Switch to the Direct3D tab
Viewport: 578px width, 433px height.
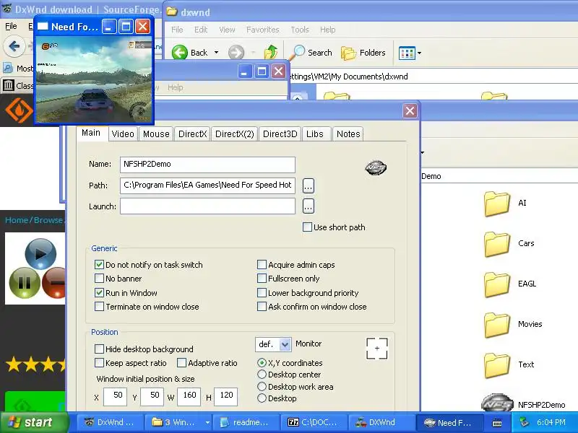point(280,134)
